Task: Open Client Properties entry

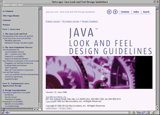Action: click(11, 68)
